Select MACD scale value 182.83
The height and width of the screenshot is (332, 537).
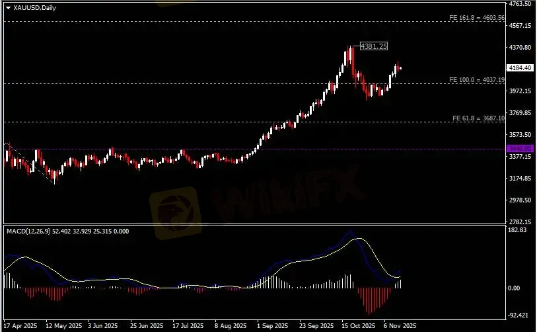coord(517,230)
